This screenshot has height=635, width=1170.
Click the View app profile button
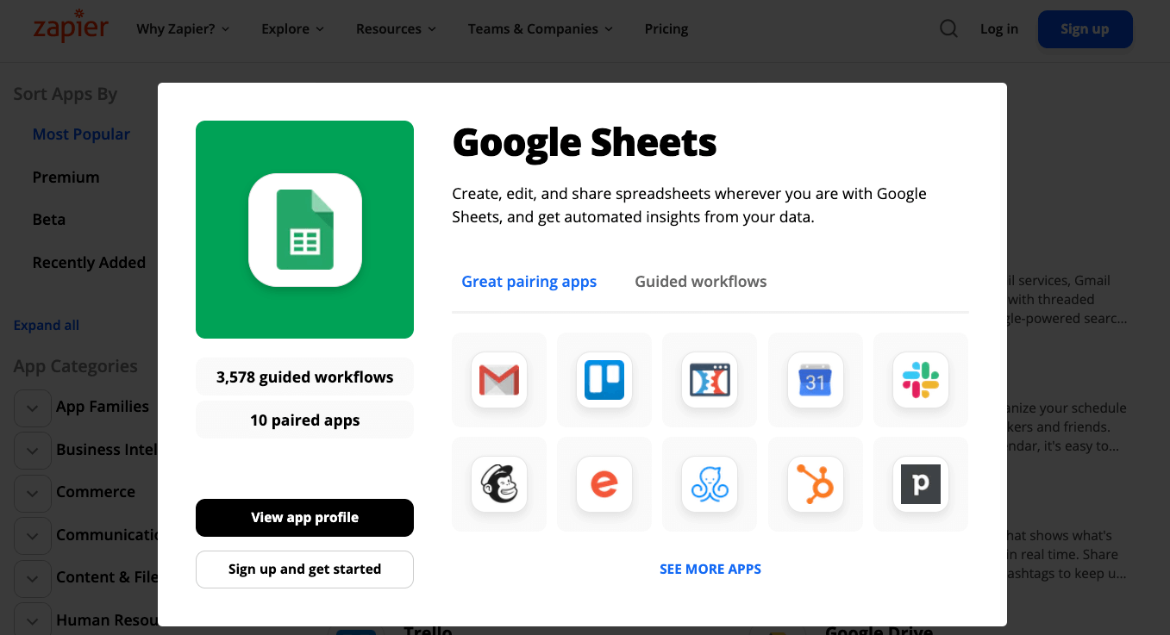(x=304, y=518)
